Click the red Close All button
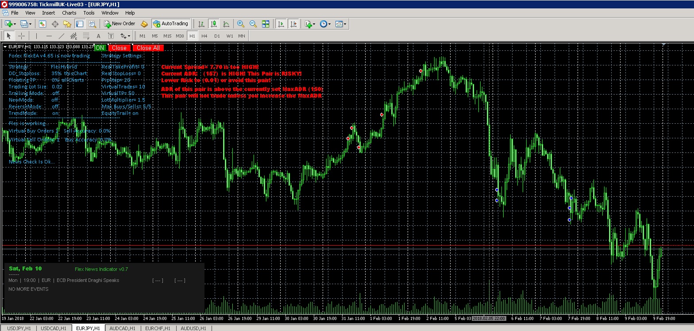Image resolution: width=694 pixels, height=331 pixels. (148, 48)
